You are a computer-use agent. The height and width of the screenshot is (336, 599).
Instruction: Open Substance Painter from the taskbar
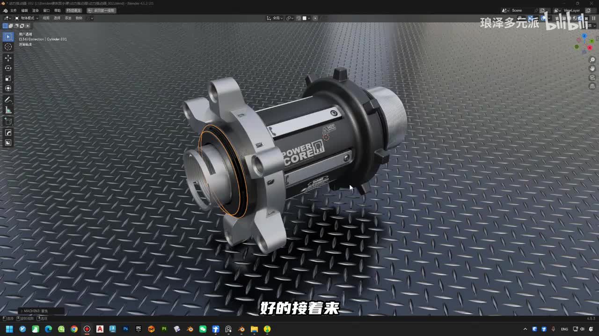(164, 329)
